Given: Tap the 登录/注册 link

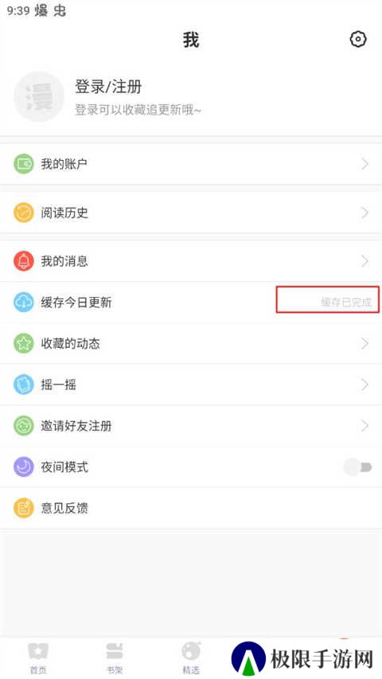Looking at the screenshot, I should click(x=108, y=87).
